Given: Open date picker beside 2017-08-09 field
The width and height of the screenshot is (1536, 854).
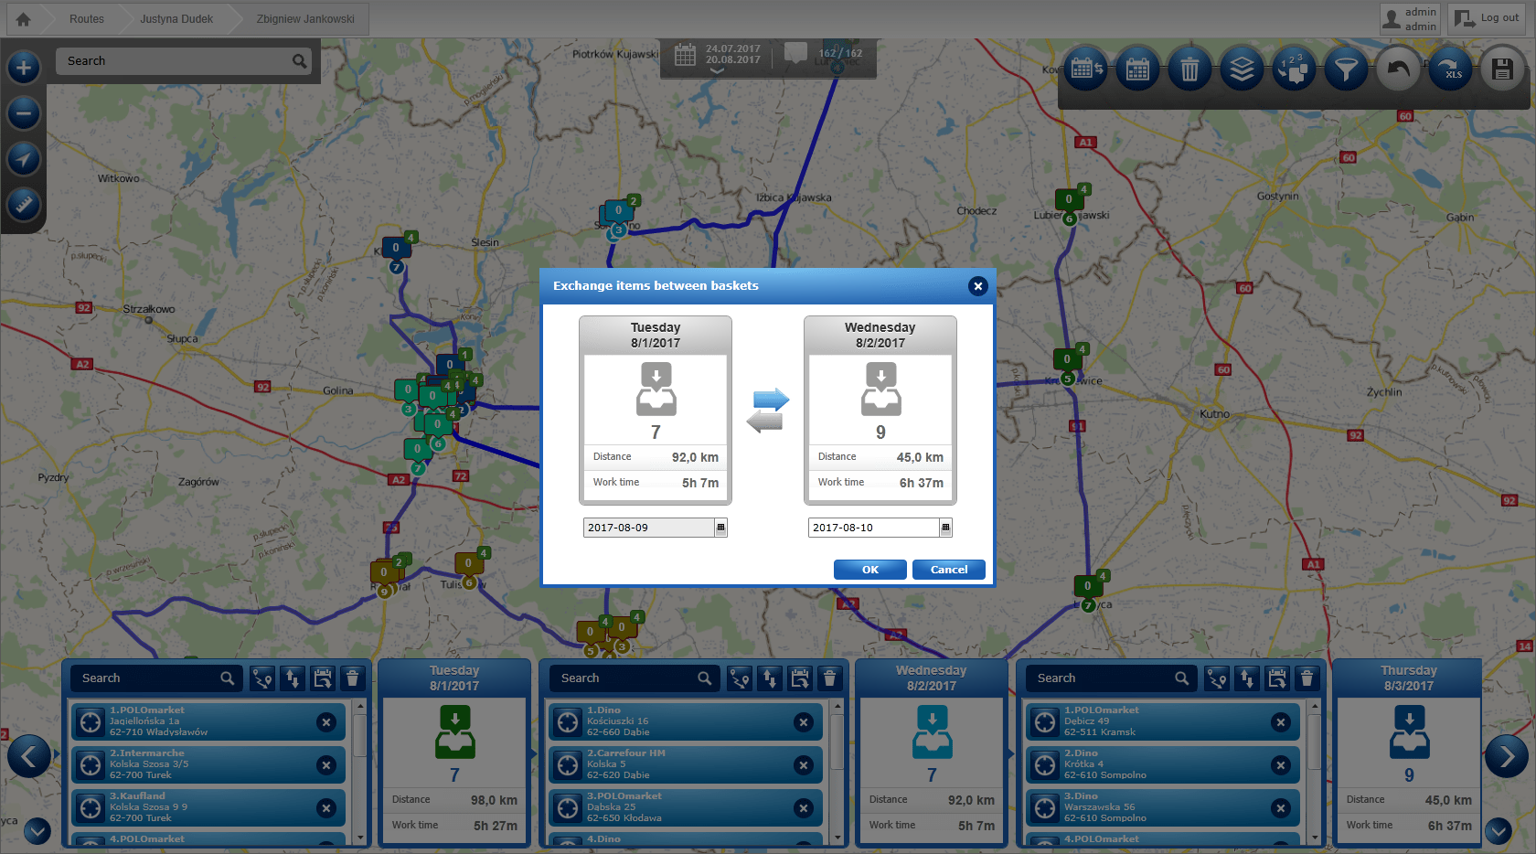Looking at the screenshot, I should pyautogui.click(x=720, y=528).
